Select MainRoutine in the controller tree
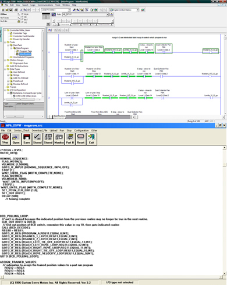Screen dimensions: 227x285 click(x=25, y=54)
